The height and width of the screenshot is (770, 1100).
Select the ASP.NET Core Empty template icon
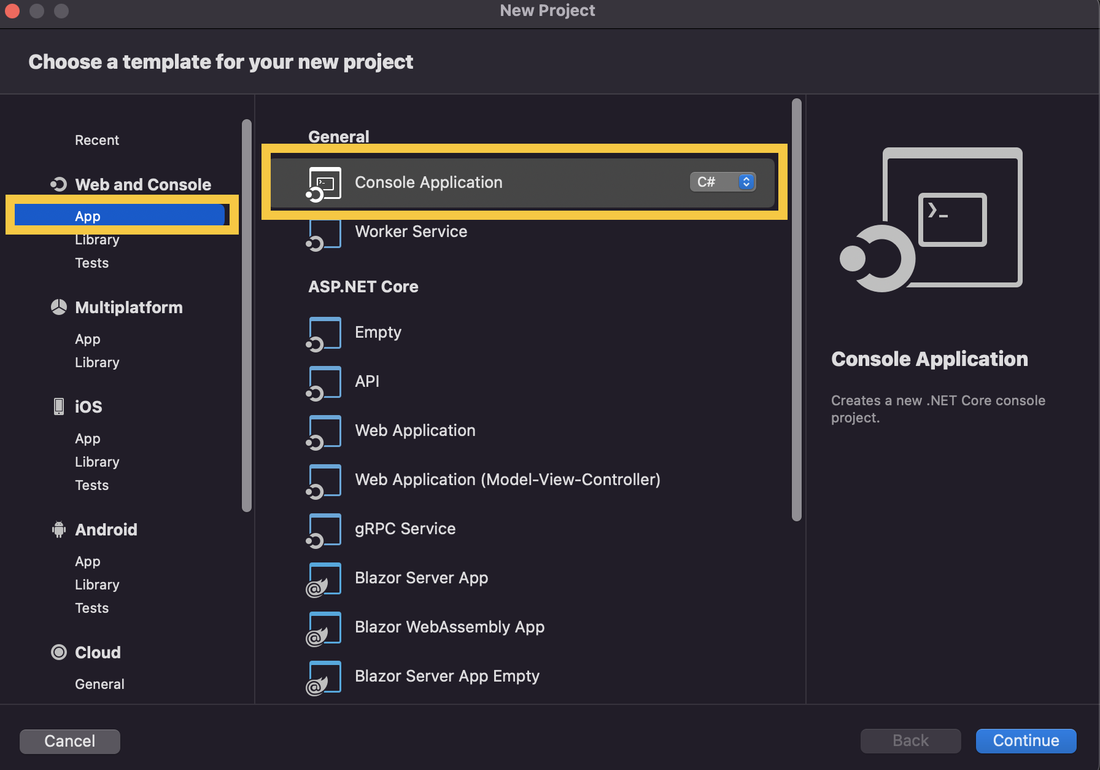click(x=324, y=333)
